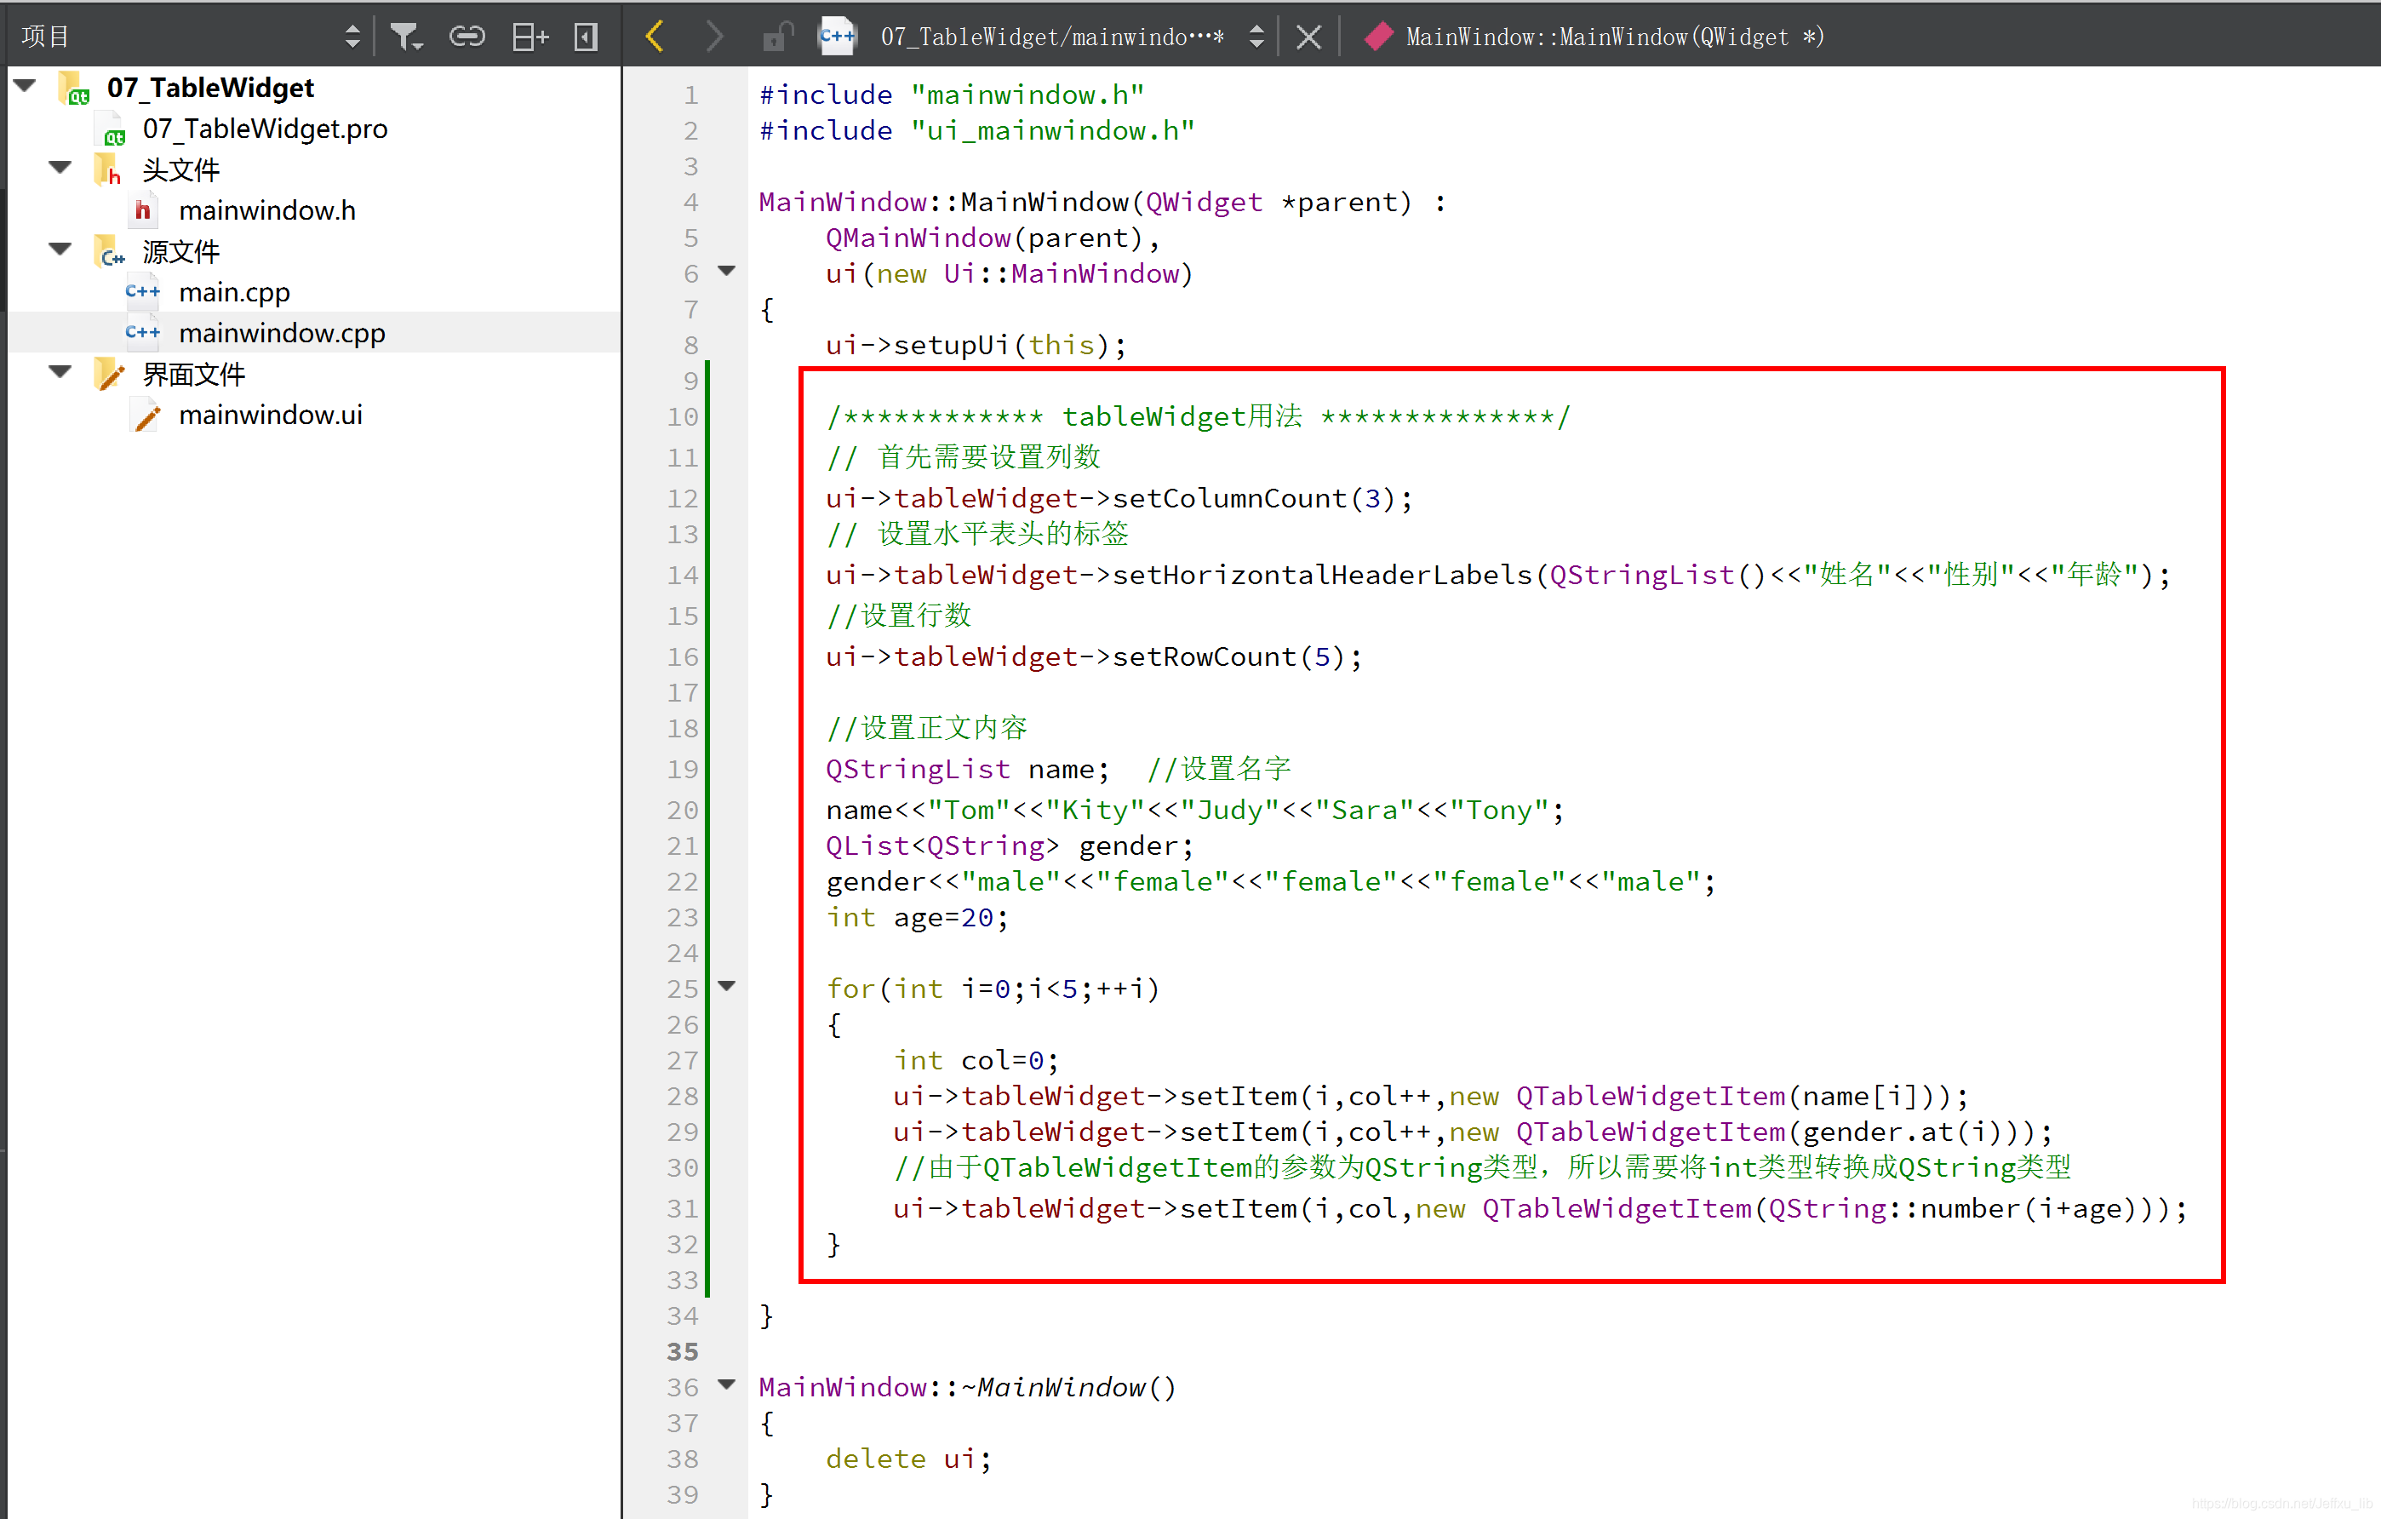Click the MainWindow::~MainWindow() destructor line
The width and height of the screenshot is (2381, 1519).
point(967,1389)
